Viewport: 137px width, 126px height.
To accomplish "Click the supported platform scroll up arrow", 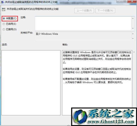I will click(x=133, y=34).
